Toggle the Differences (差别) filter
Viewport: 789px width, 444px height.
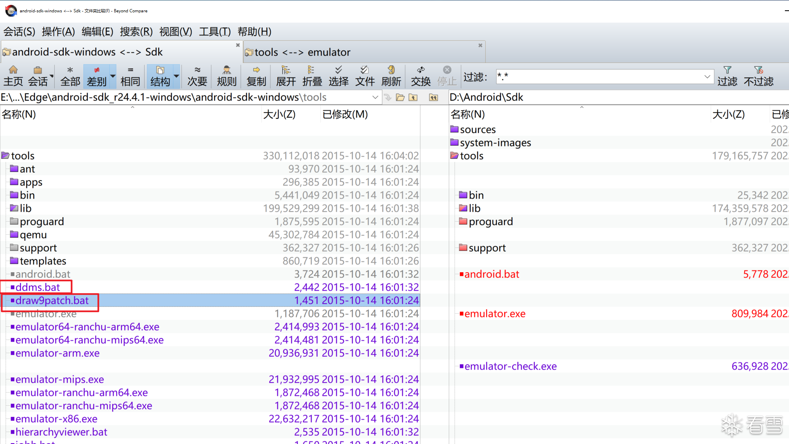(97, 76)
